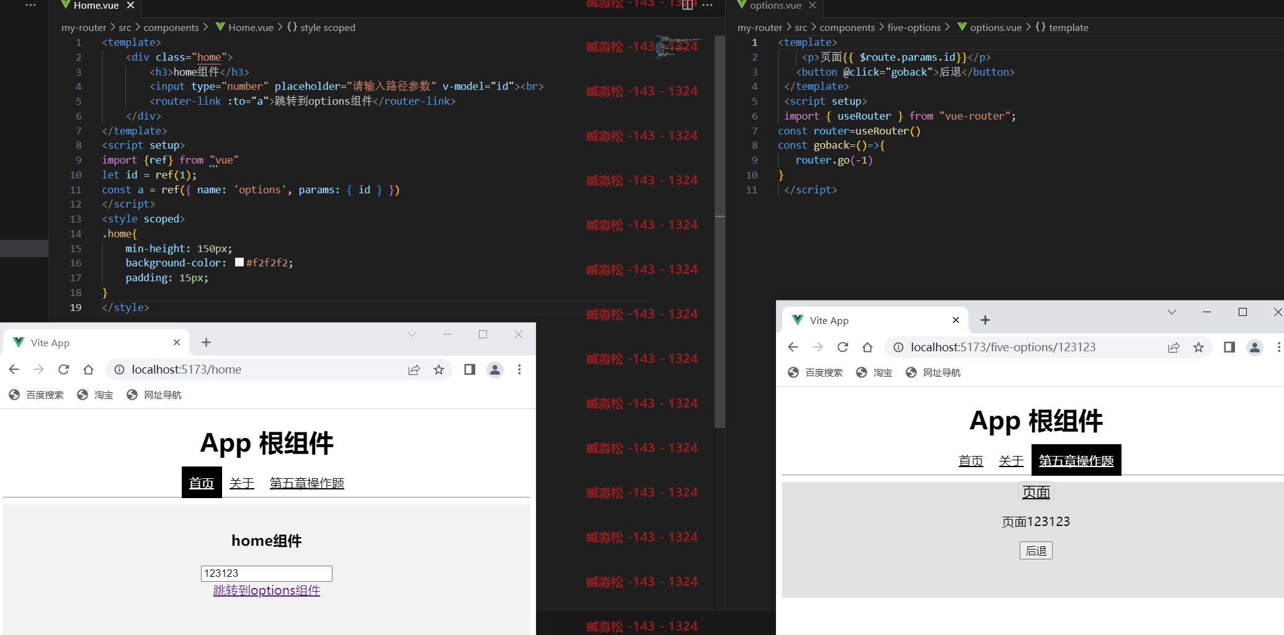Open 百度搜索 bookmark in the left browser
This screenshot has width=1284, height=635.
tap(37, 395)
